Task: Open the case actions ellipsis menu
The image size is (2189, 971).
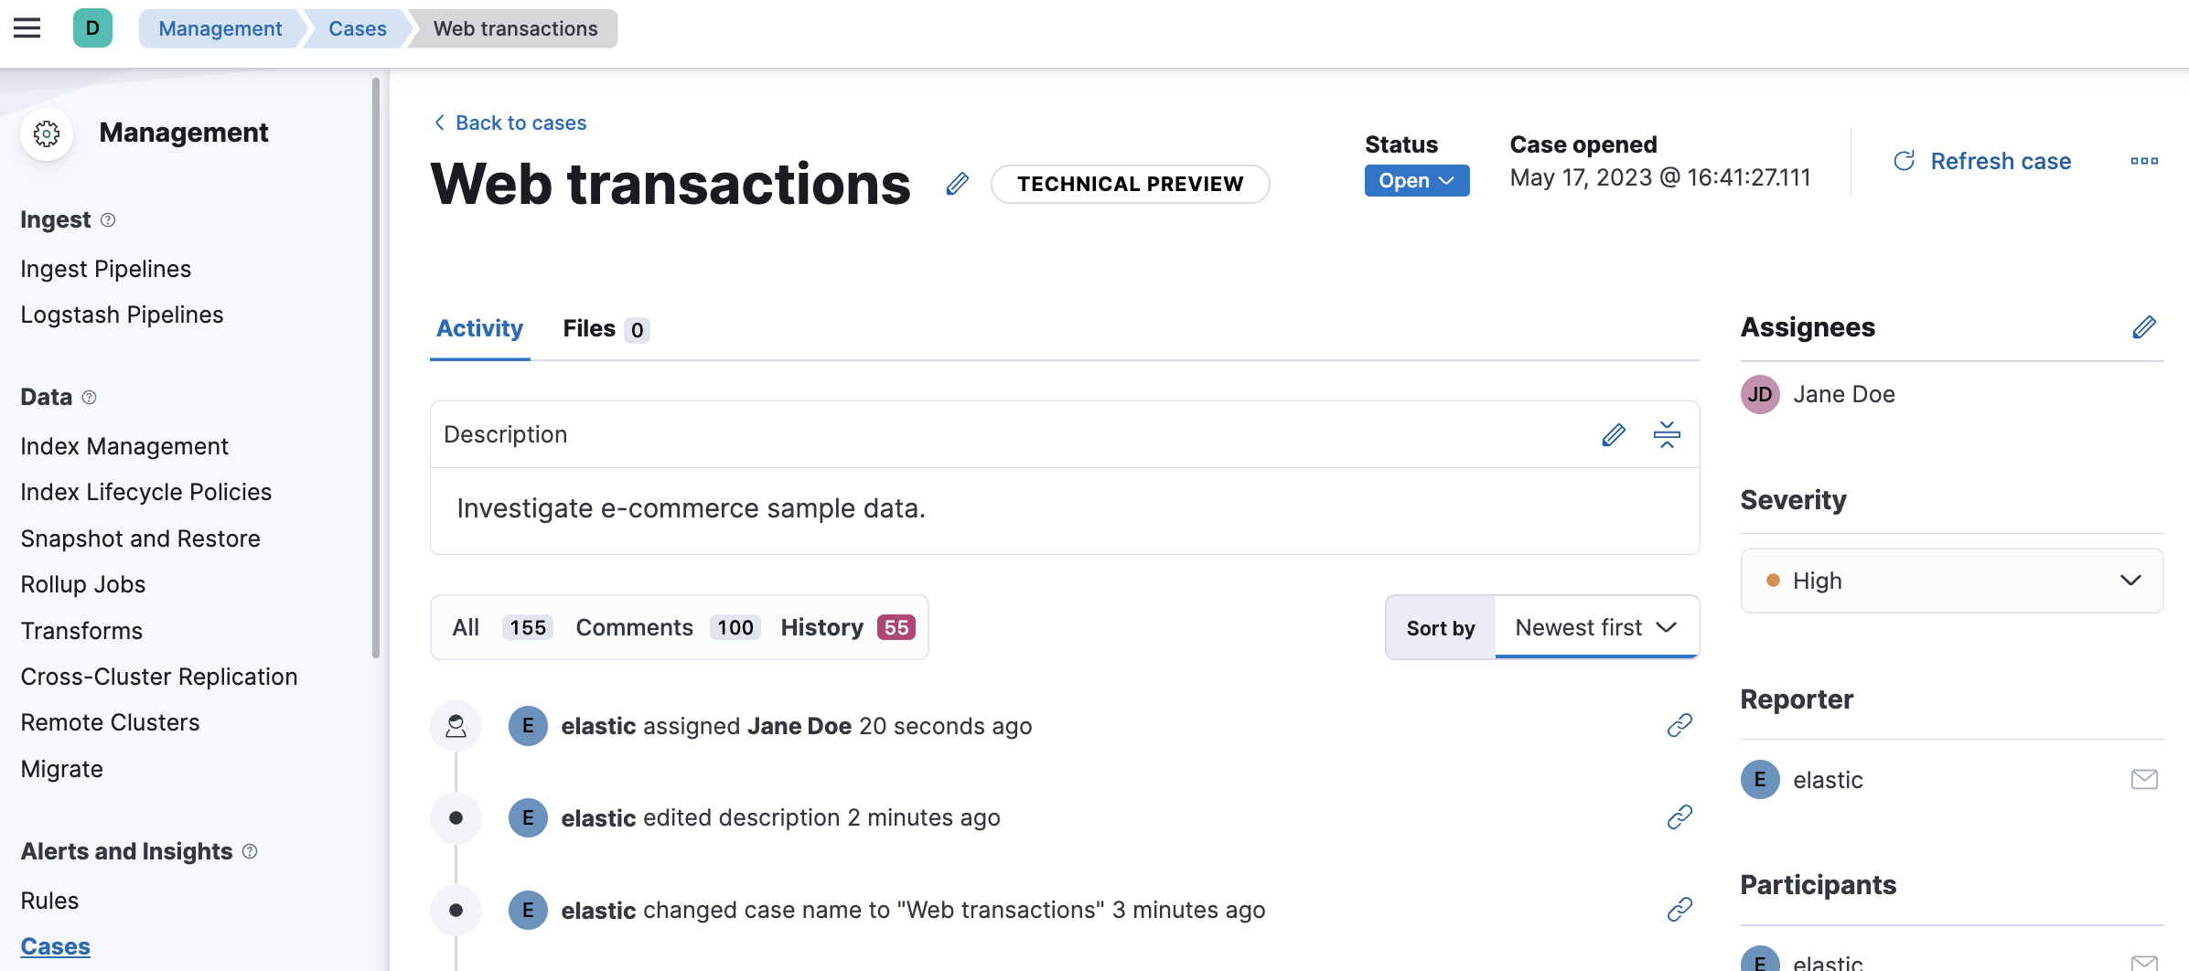Action: (x=2143, y=162)
